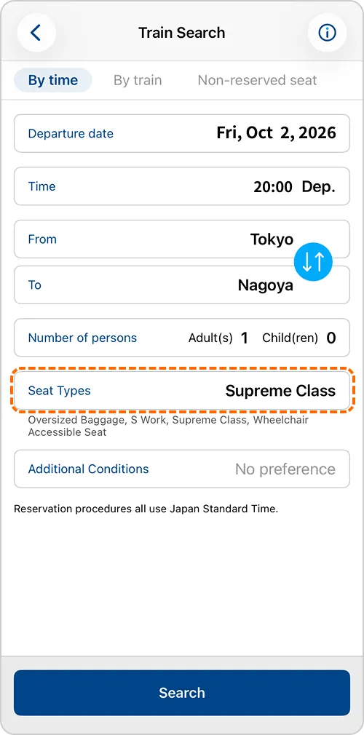Open the Non-reserved seat tab
Viewport: 364px width, 735px height.
pyautogui.click(x=257, y=80)
